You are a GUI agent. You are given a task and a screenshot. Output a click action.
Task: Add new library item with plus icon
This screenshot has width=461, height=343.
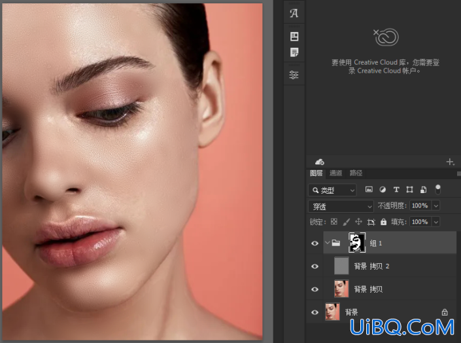point(450,162)
